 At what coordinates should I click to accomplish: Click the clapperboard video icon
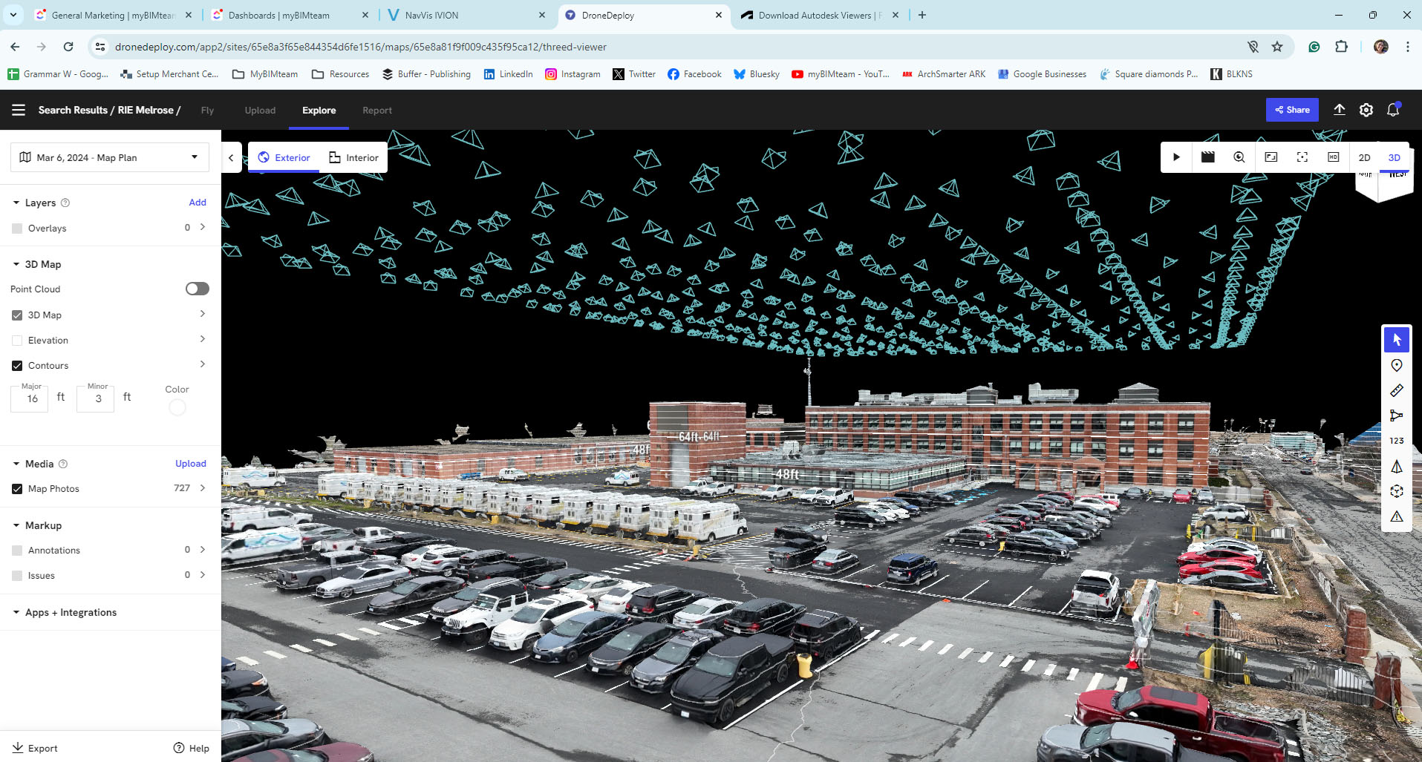click(x=1207, y=157)
